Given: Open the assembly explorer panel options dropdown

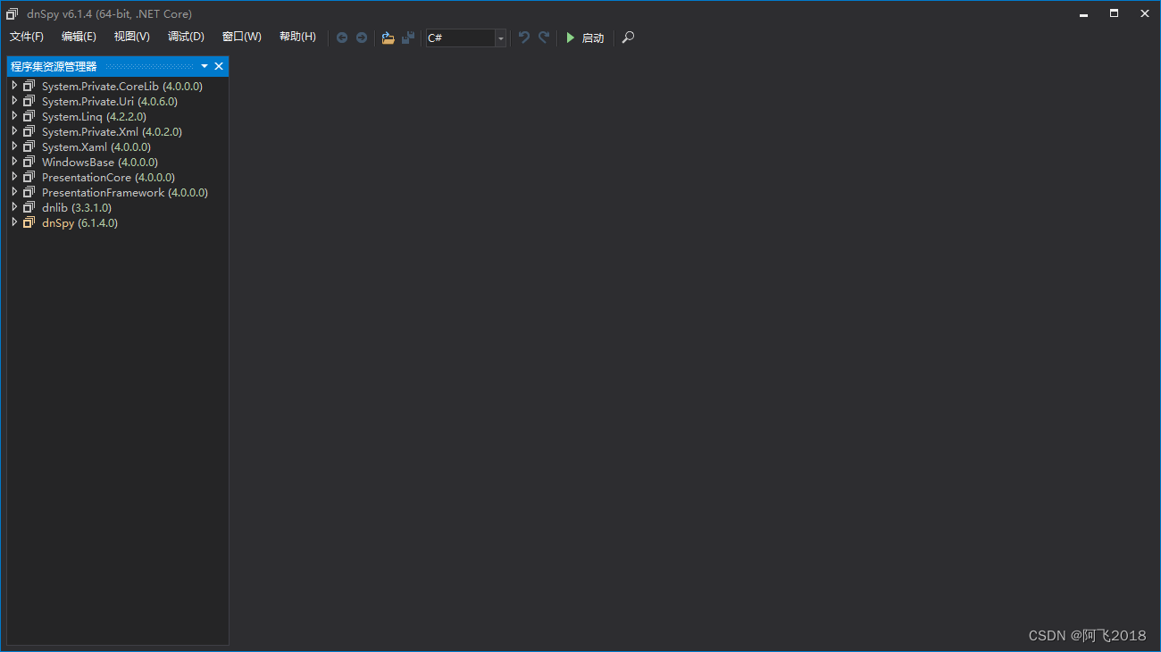Looking at the screenshot, I should [x=204, y=65].
